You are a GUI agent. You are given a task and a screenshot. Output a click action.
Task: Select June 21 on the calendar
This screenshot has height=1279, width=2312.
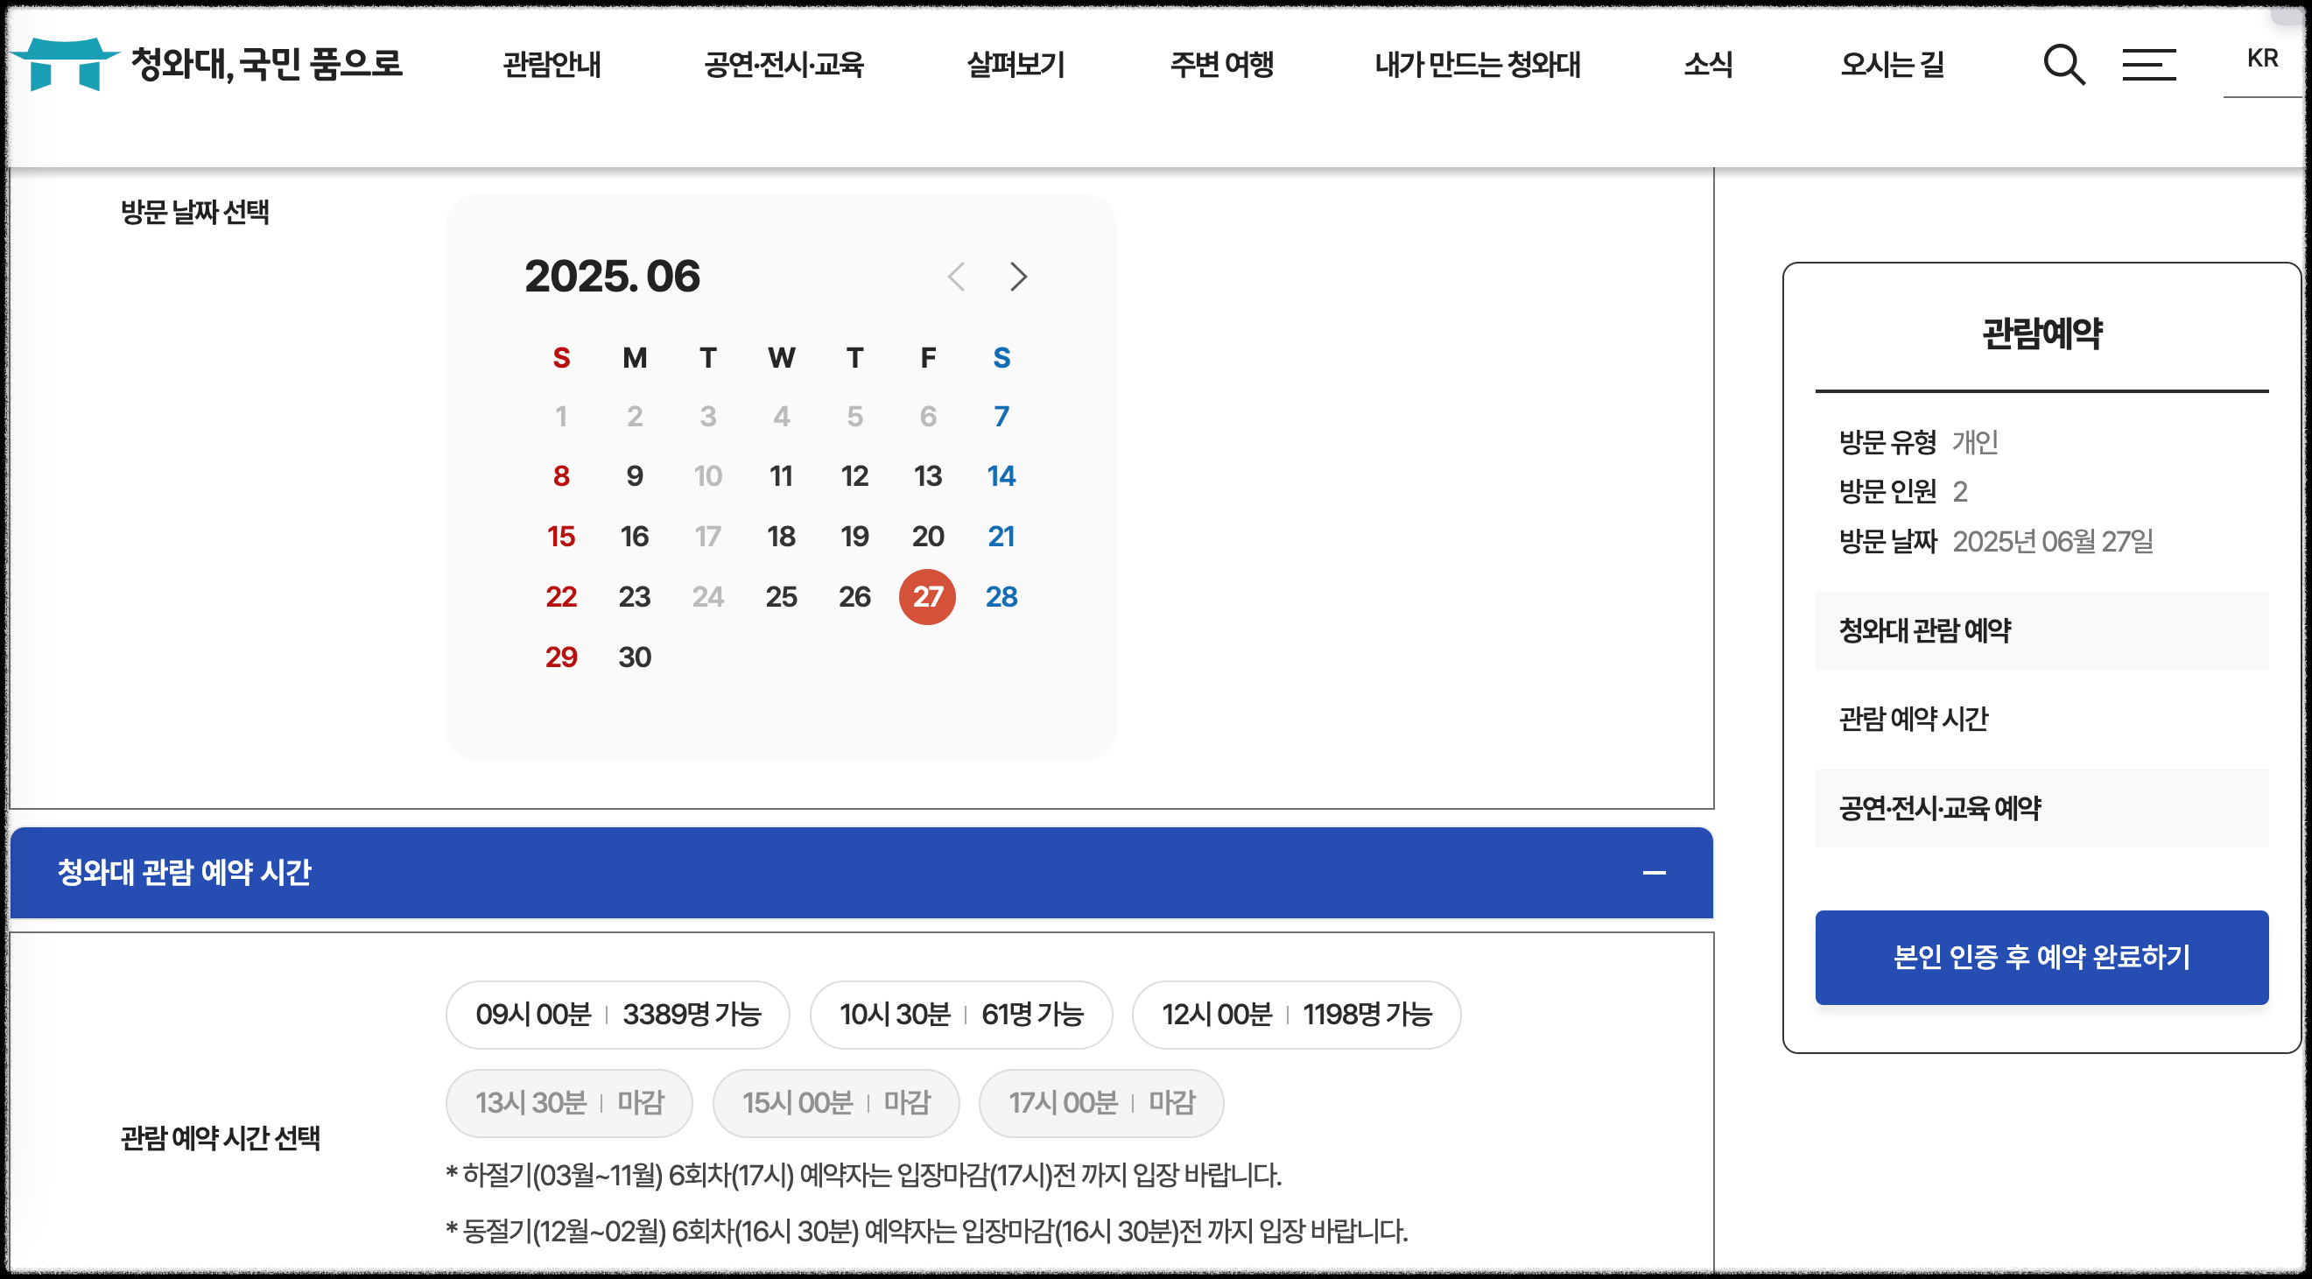coord(1001,537)
